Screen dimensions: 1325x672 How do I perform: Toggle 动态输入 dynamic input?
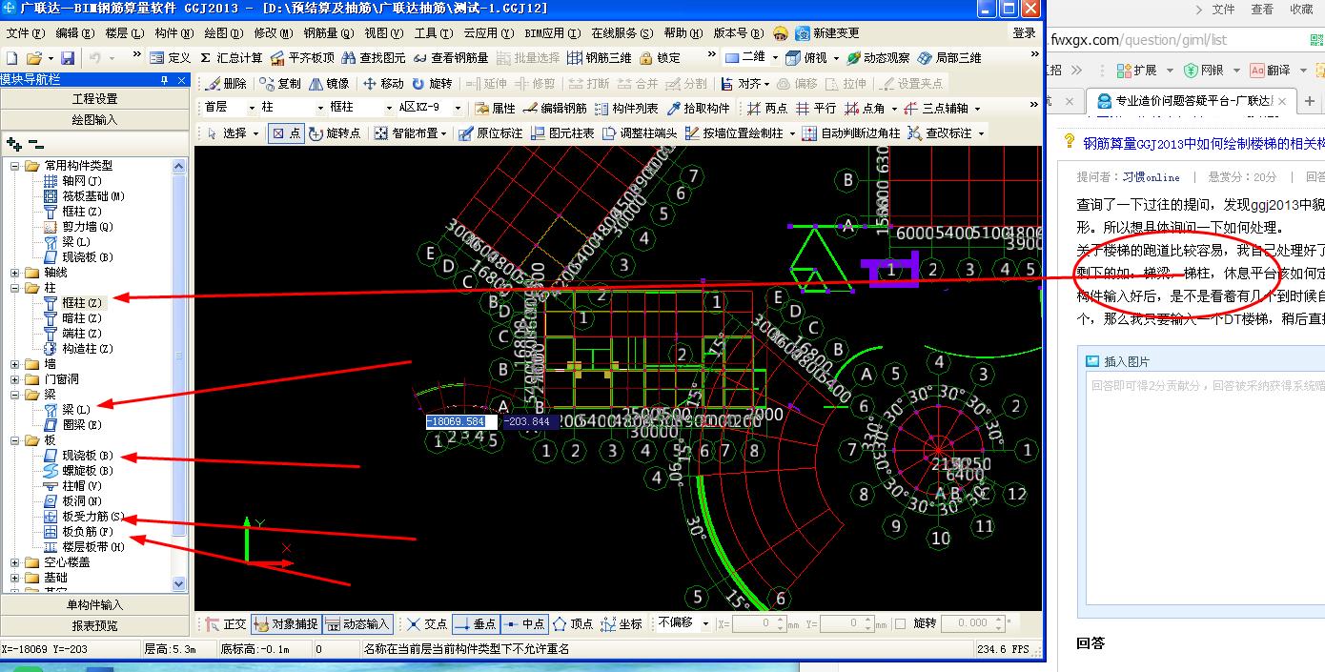click(x=357, y=624)
